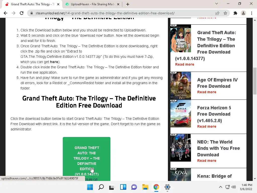Read more about Age Of Empires IV
Image resolution: width=257 pixels, height=193 pixels.
[x=207, y=92]
